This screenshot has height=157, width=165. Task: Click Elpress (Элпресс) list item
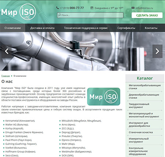[71, 140]
